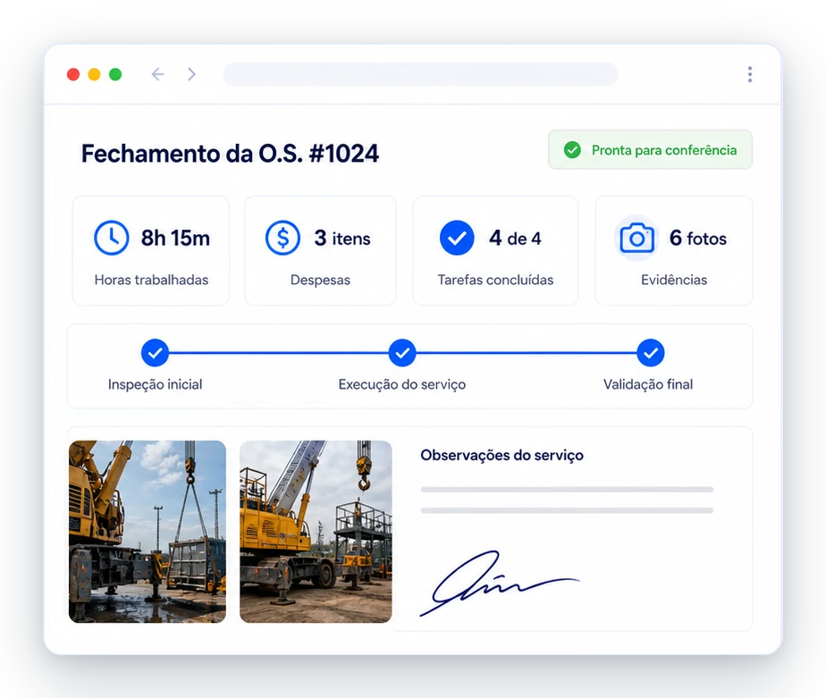Click the Evidências label
The width and height of the screenshot is (826, 698).
674,280
